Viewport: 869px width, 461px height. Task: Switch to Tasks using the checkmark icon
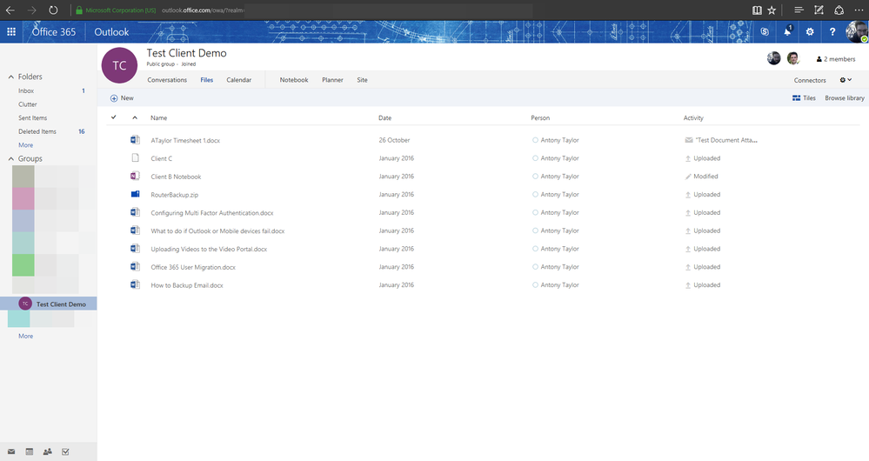click(x=65, y=451)
